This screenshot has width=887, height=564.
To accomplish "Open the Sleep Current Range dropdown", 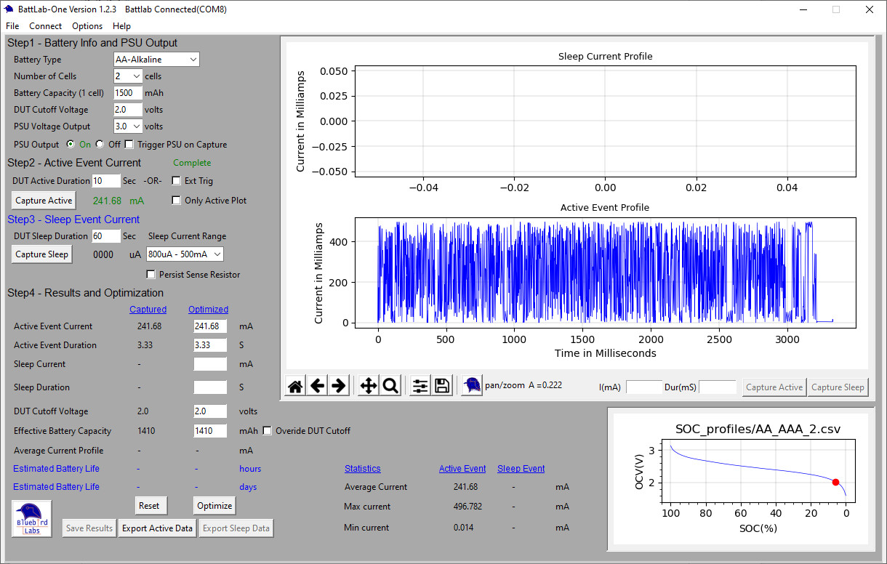I will 184,254.
